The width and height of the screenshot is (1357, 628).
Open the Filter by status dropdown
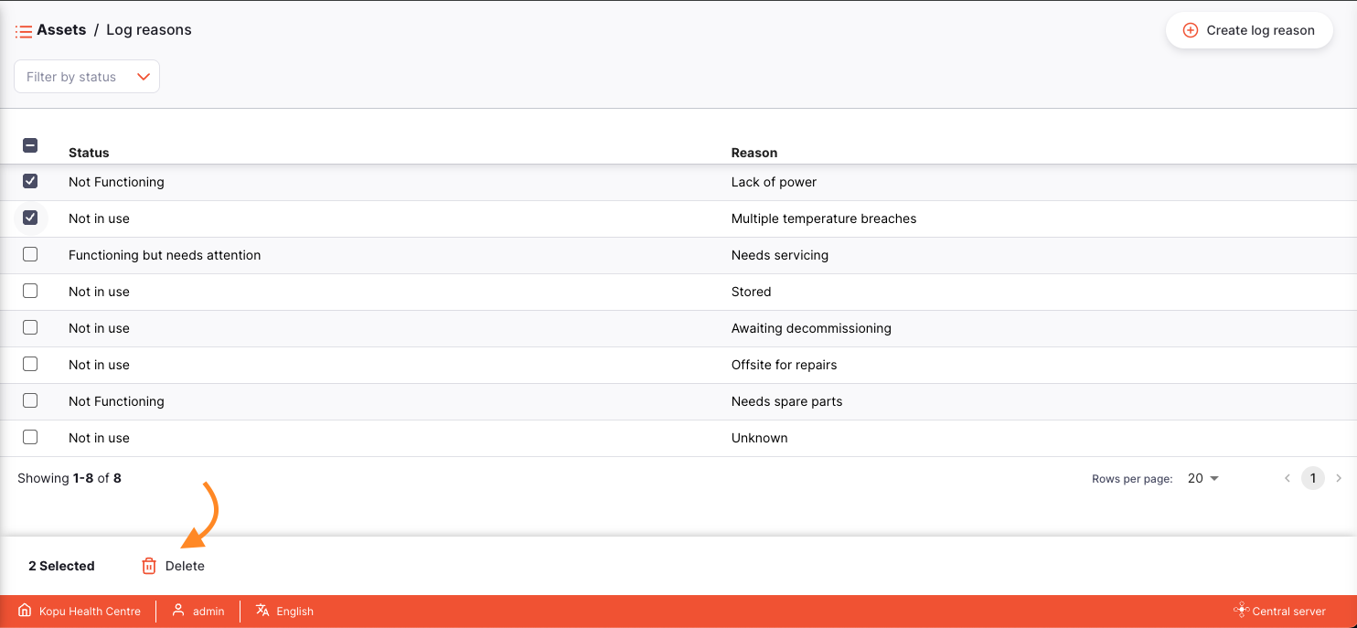coord(87,77)
